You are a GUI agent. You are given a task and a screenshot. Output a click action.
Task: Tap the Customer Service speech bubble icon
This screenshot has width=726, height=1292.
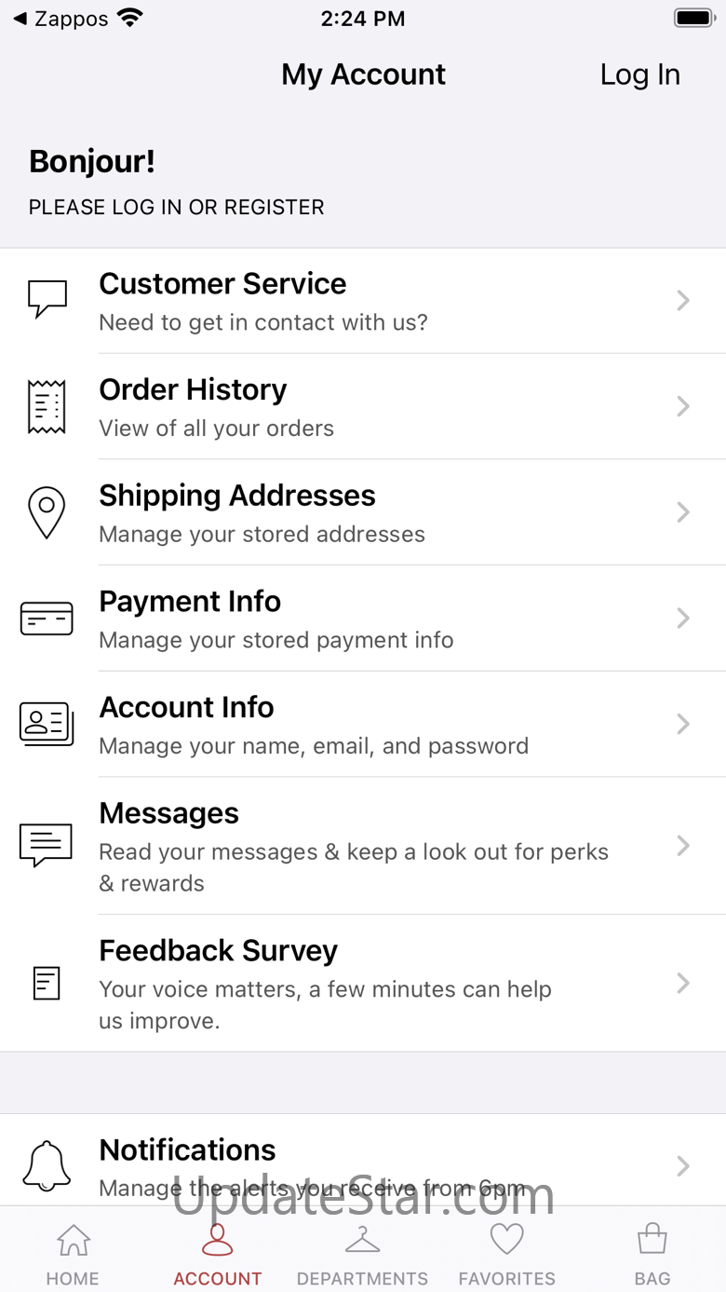point(47,299)
